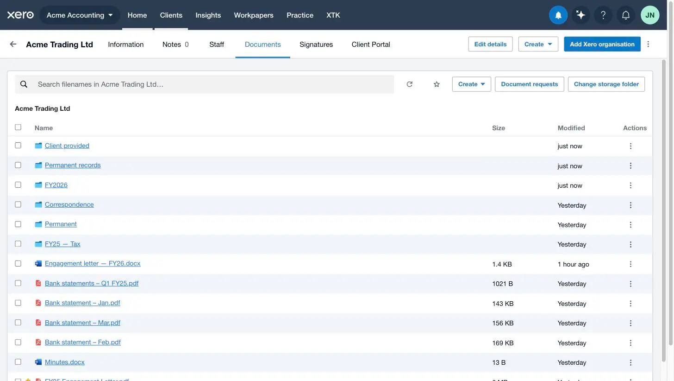Image resolution: width=674 pixels, height=381 pixels.
Task: Check the Bank statement – Feb.pdf checkbox
Action: pos(18,342)
